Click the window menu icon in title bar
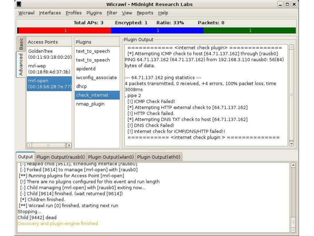 point(19,4)
